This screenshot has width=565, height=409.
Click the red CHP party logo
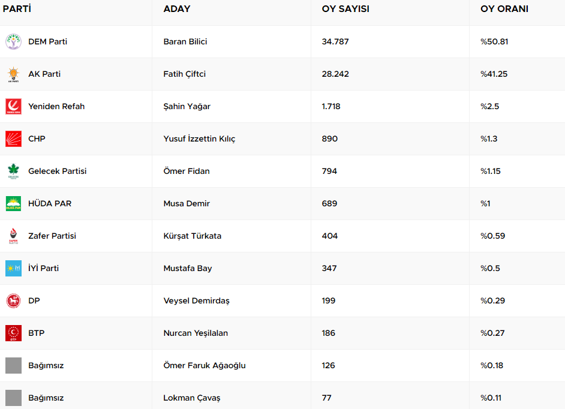(x=13, y=139)
